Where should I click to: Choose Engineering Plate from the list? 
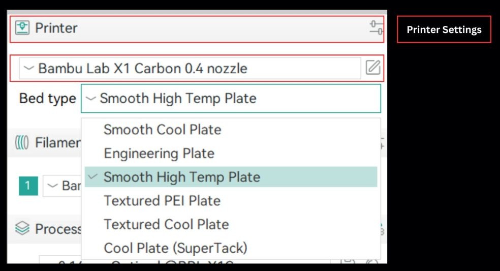tap(159, 153)
